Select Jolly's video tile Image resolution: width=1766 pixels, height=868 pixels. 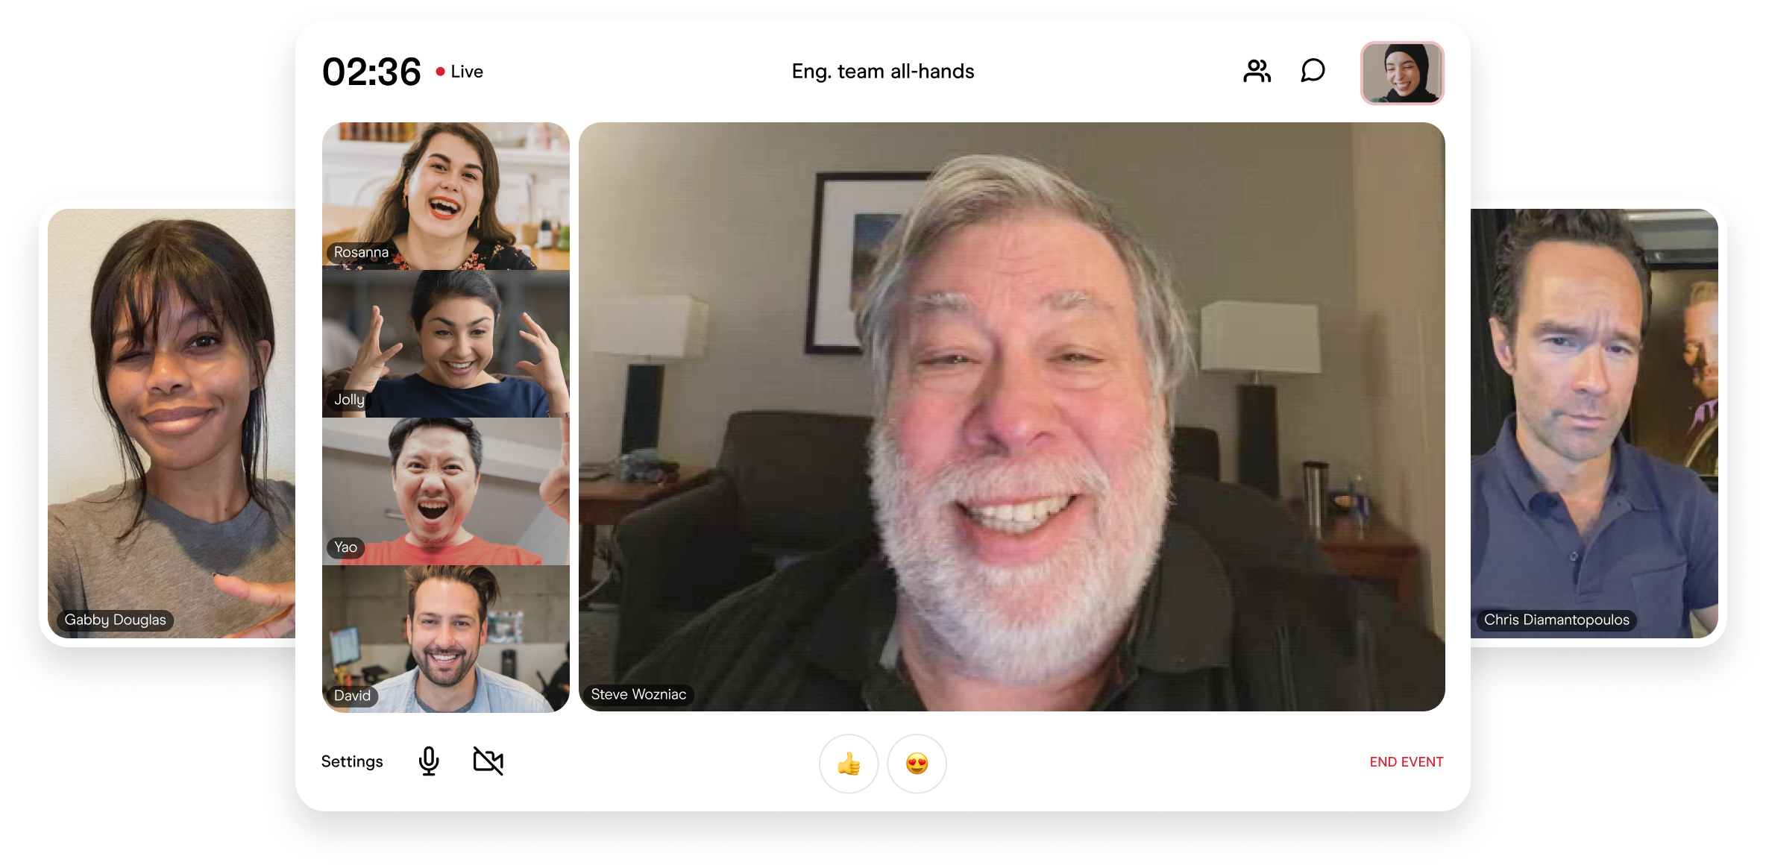click(x=446, y=343)
